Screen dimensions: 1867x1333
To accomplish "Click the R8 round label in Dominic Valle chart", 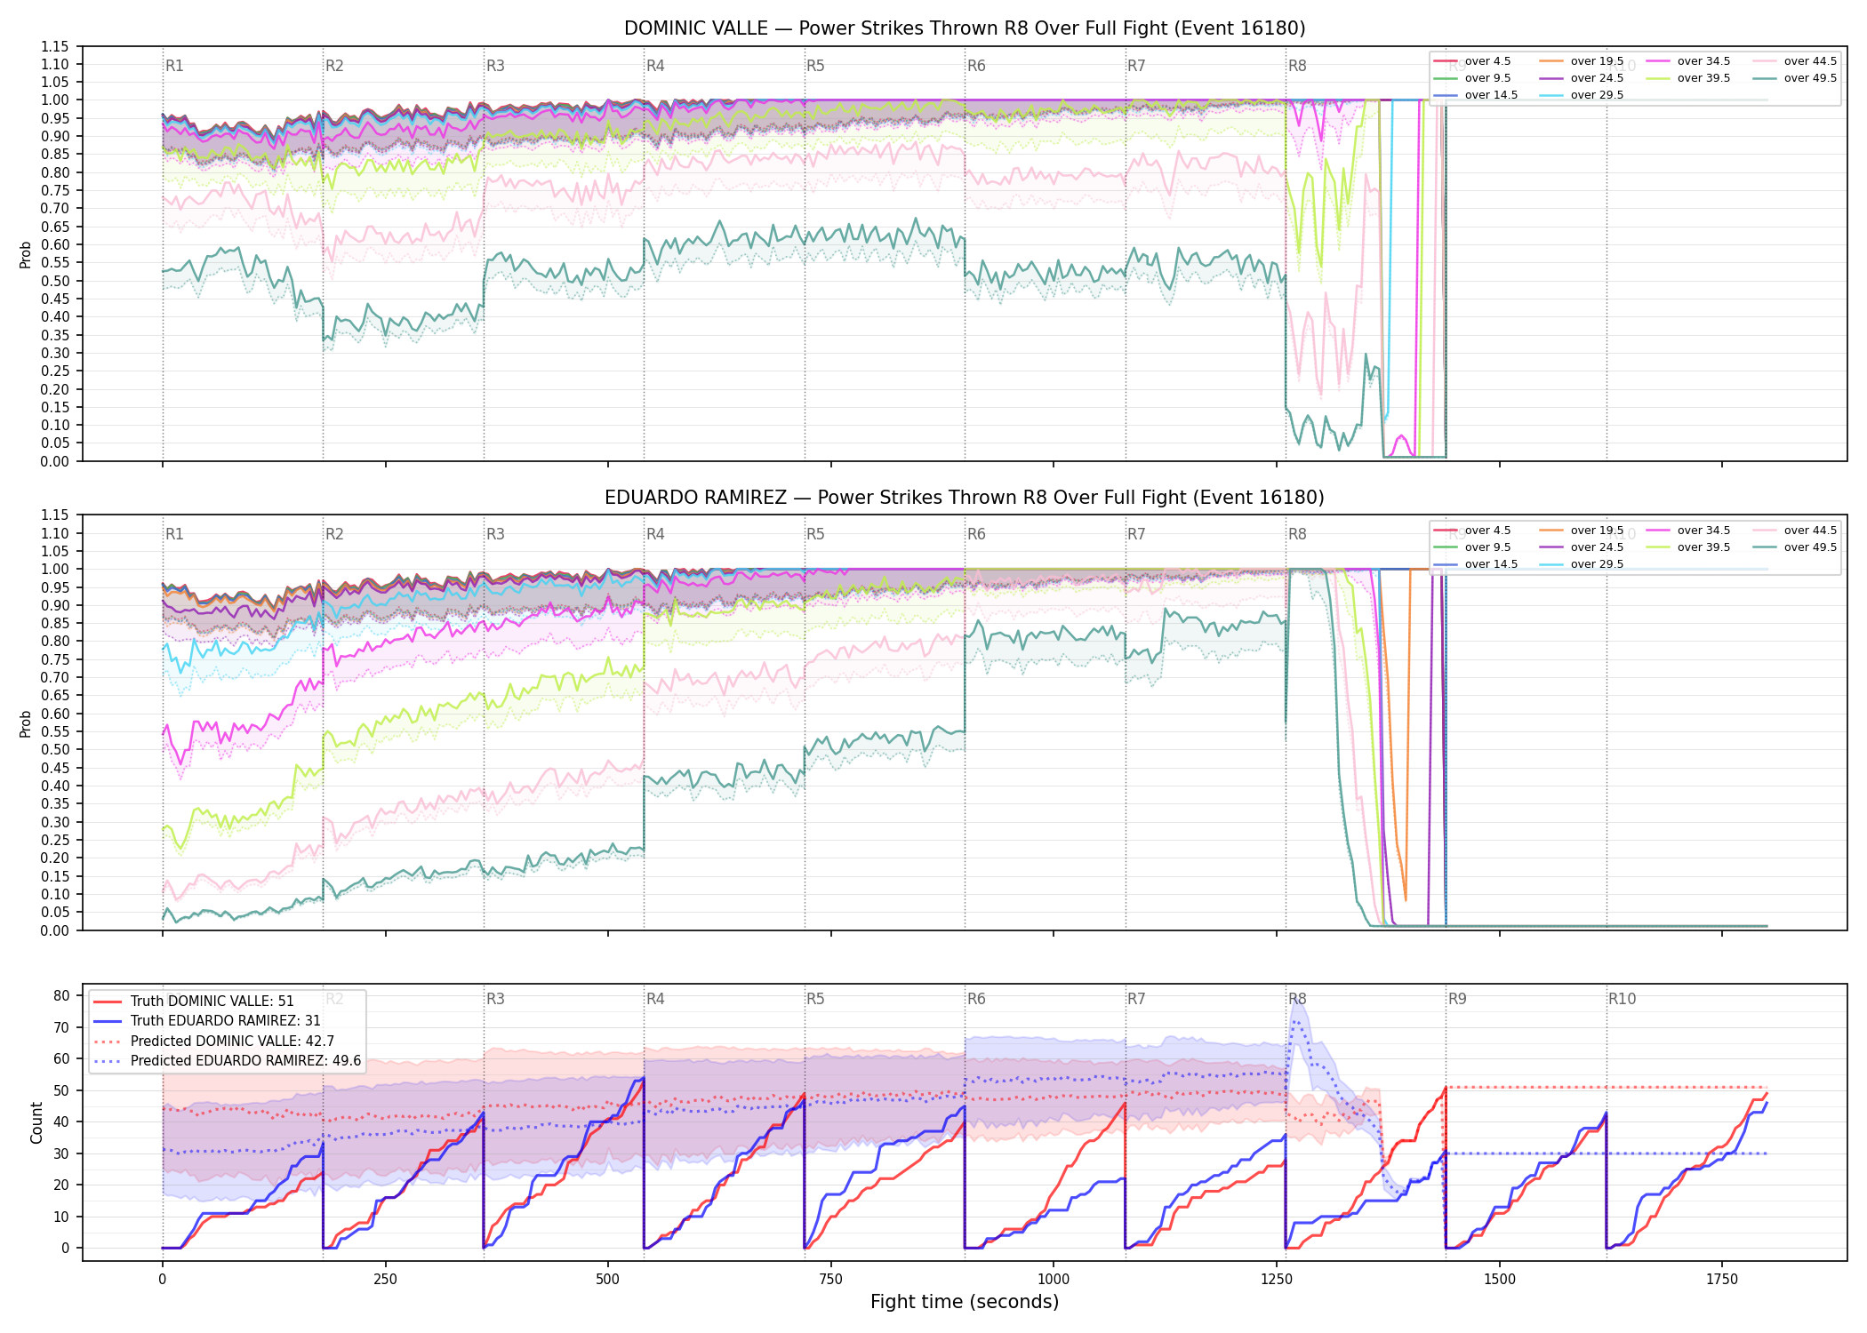I will (1297, 66).
